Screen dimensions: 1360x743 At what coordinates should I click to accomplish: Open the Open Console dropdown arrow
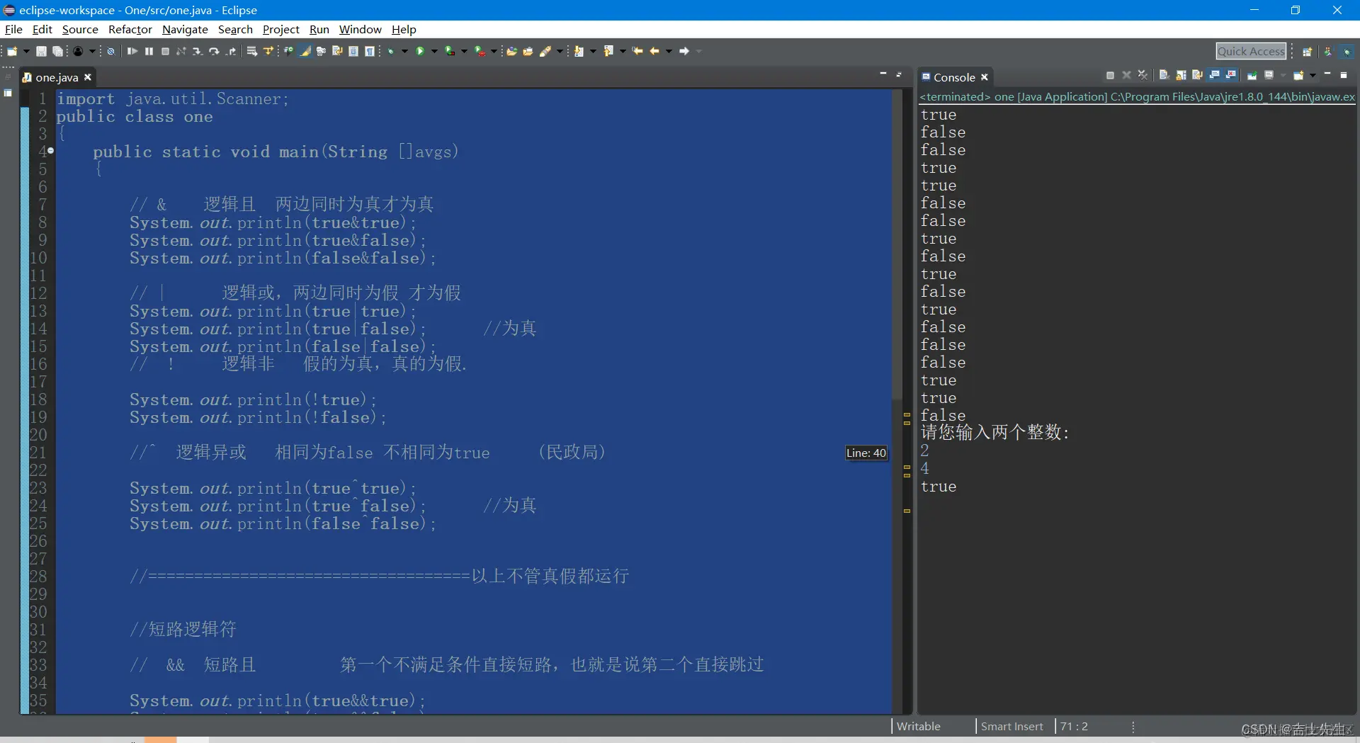coord(1313,75)
